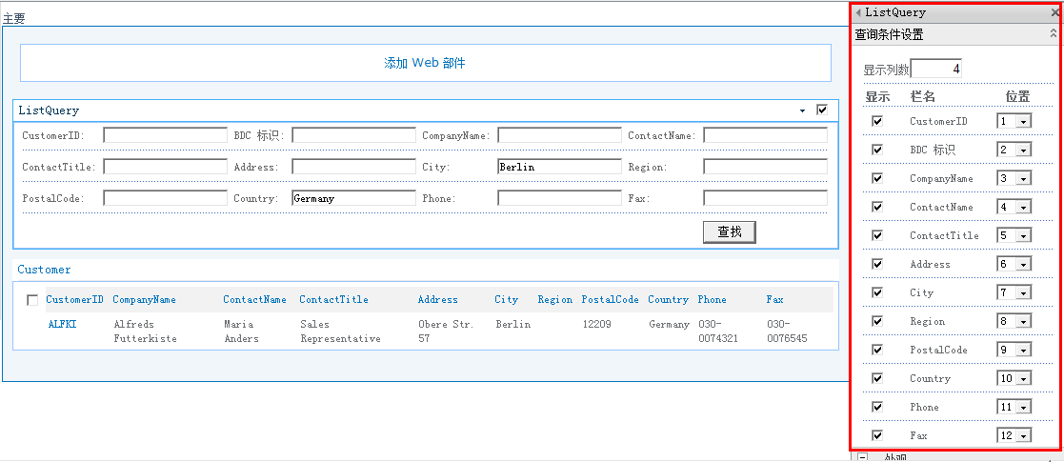Click the back arrow beside ListQuery title

858,12
